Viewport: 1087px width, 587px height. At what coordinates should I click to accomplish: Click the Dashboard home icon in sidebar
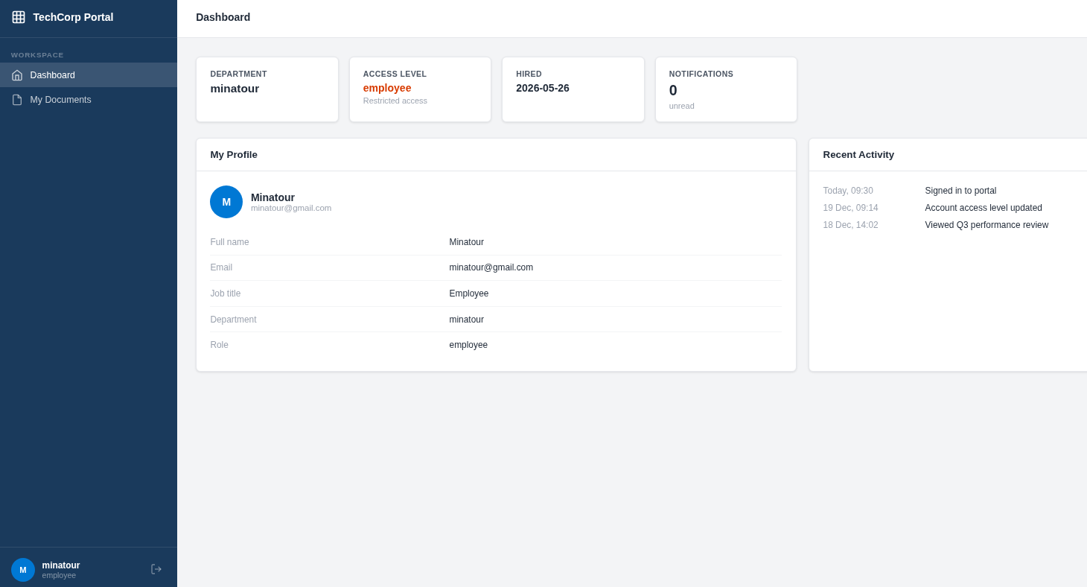17,75
